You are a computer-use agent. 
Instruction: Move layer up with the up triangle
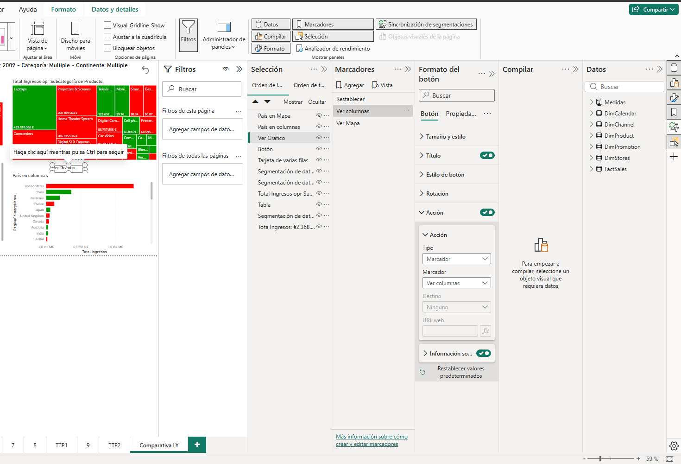[x=255, y=102]
